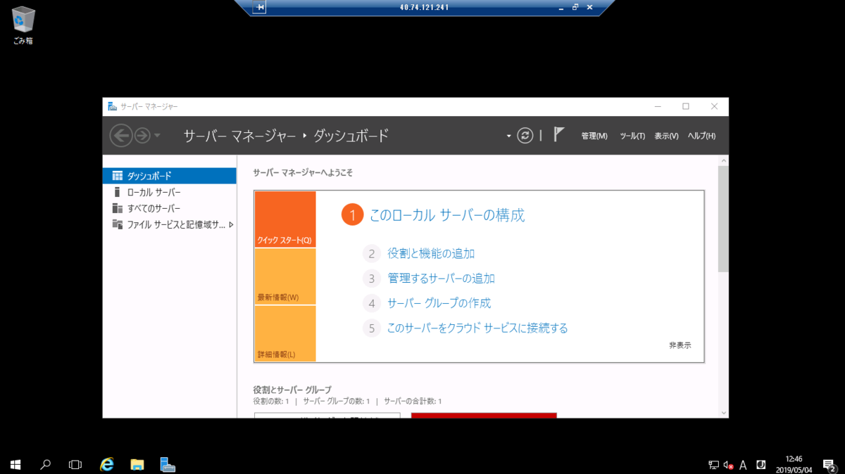Click the Server Manager taskbar icon
This screenshot has height=474, width=845.
coord(167,464)
